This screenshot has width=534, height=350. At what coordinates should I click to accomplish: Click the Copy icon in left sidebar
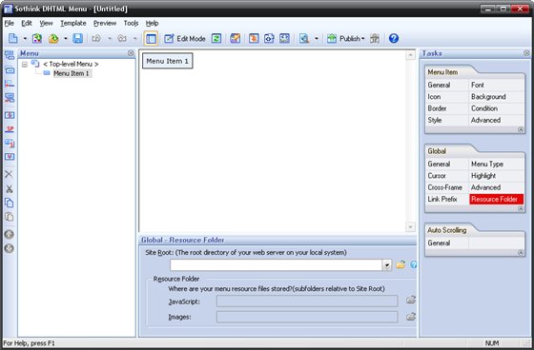click(10, 203)
